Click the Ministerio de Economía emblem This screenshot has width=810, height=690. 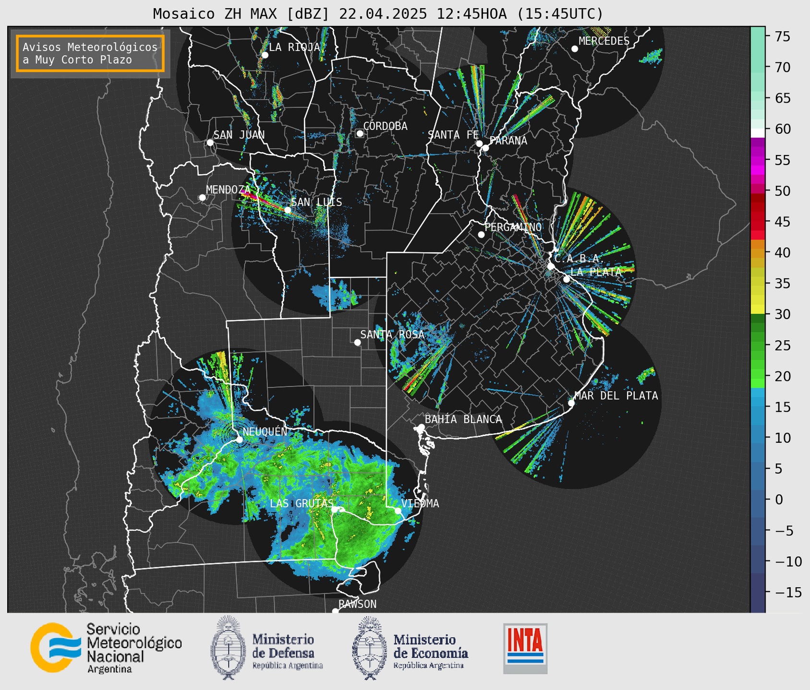[x=369, y=648]
